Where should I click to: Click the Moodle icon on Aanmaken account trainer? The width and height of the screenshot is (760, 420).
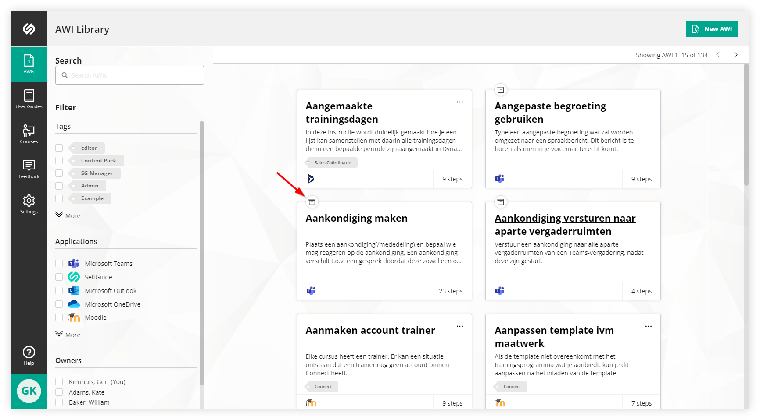(312, 402)
